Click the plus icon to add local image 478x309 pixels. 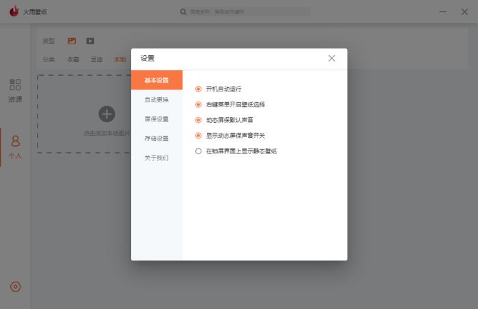click(x=107, y=114)
